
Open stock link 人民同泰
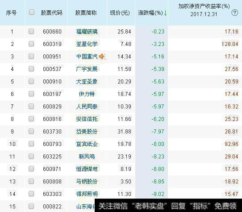click(x=87, y=107)
